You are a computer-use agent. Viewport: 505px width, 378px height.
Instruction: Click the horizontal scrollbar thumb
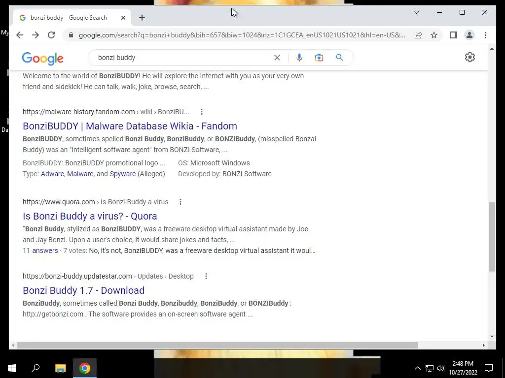click(217, 345)
